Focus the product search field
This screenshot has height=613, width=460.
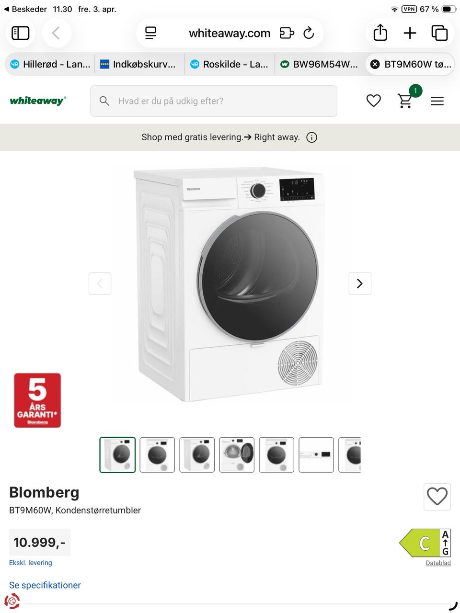214,101
